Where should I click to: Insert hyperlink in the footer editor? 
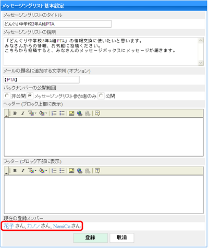[x=80, y=171]
